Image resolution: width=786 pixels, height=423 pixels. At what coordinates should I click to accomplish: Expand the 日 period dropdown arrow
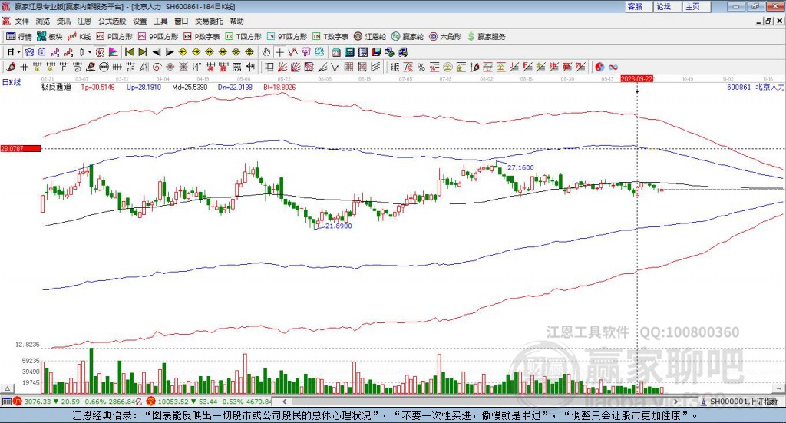[19, 52]
